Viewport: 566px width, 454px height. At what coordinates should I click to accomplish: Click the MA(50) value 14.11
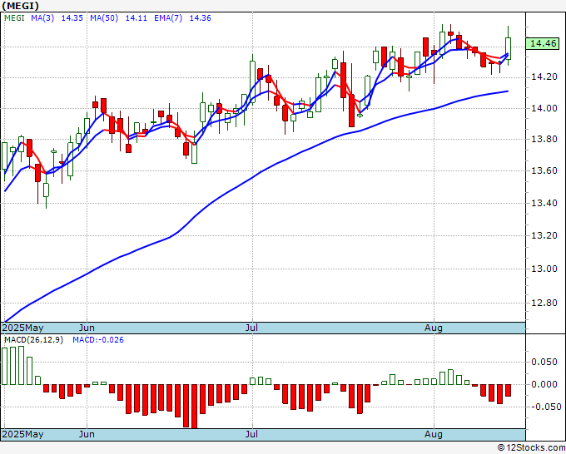[x=136, y=18]
